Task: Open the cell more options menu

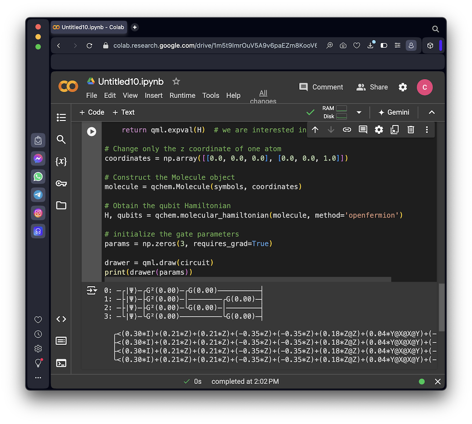Action: (427, 130)
